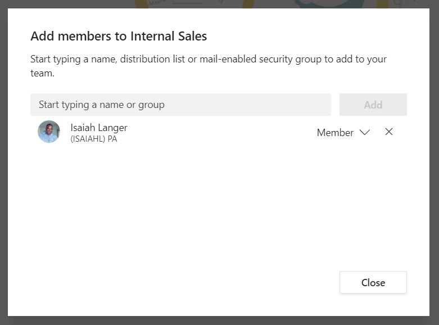Click Isaiah Langer's profile photo
The height and width of the screenshot is (325, 439).
coord(49,132)
